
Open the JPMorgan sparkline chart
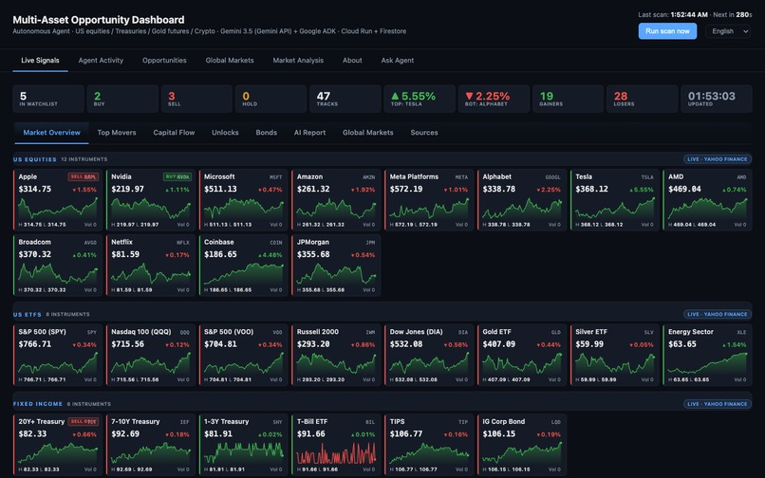(x=336, y=274)
